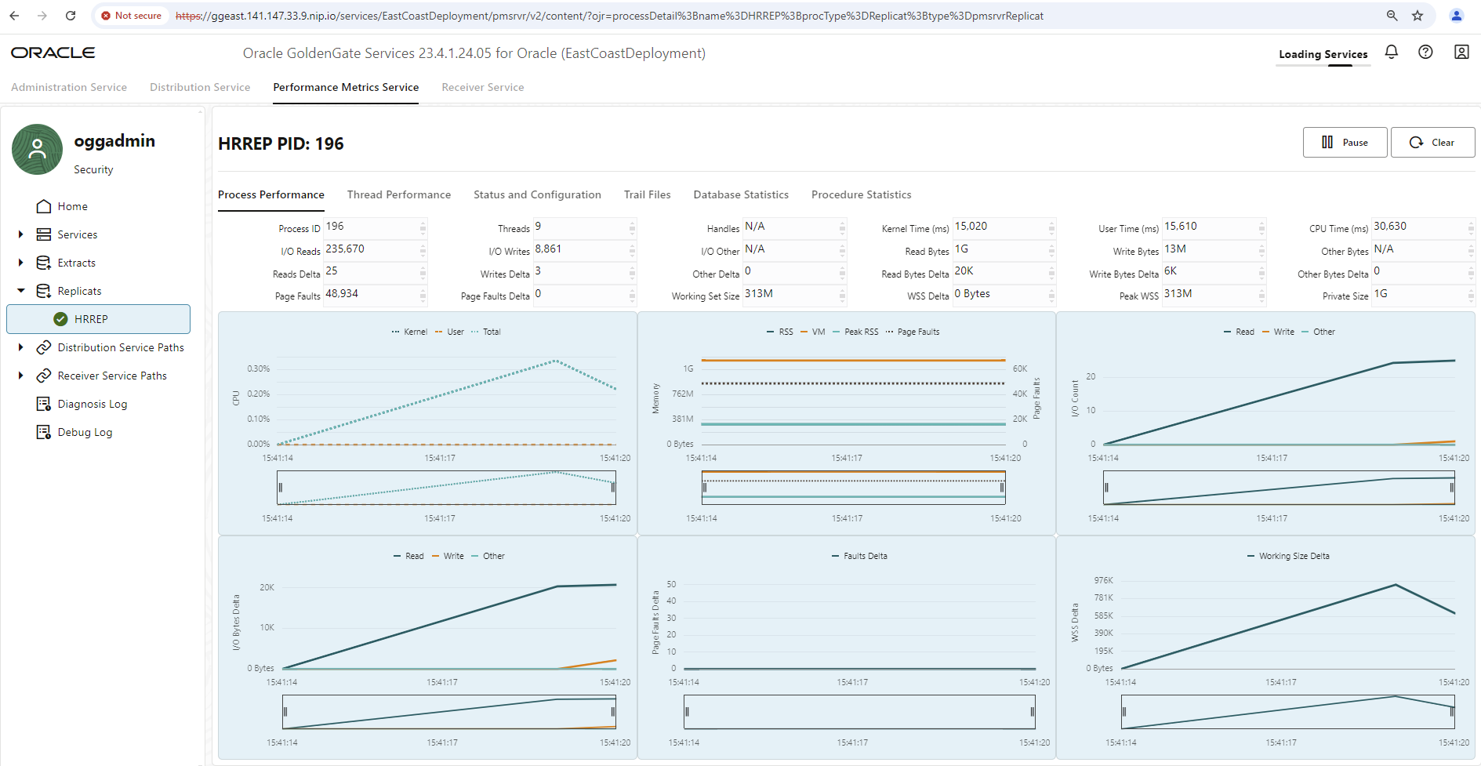Bookmark this page with star icon
The width and height of the screenshot is (1481, 766).
point(1417,16)
